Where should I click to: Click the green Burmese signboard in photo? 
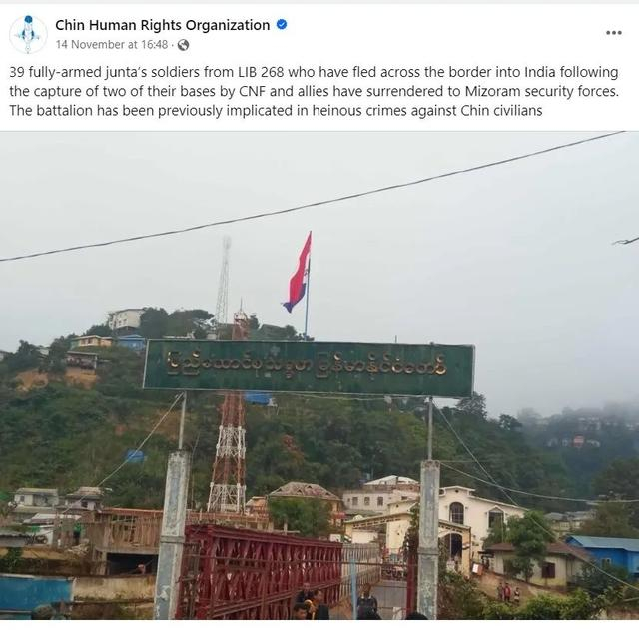tap(309, 369)
